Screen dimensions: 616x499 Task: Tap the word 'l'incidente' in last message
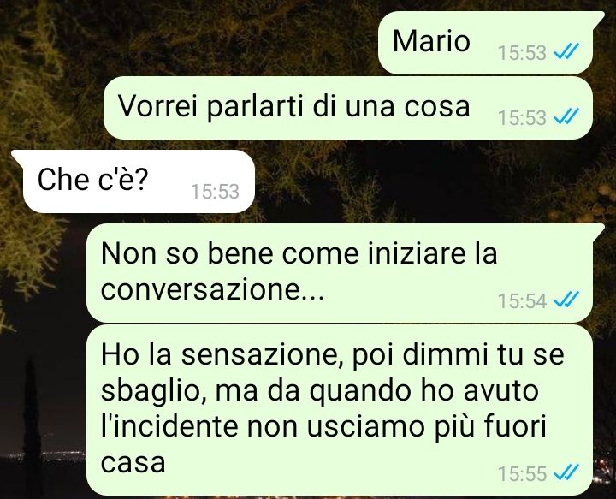point(169,426)
